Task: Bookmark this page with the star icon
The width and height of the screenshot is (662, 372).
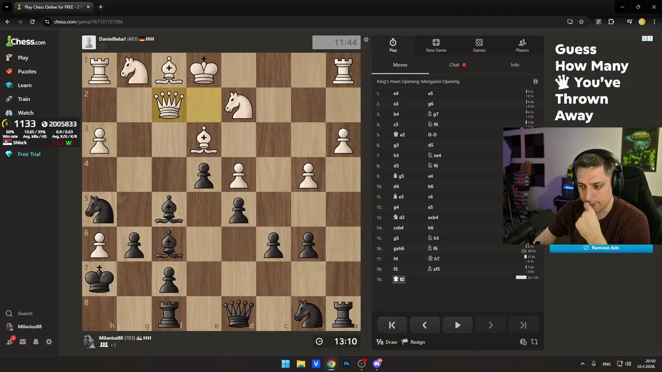Action: pyautogui.click(x=581, y=22)
